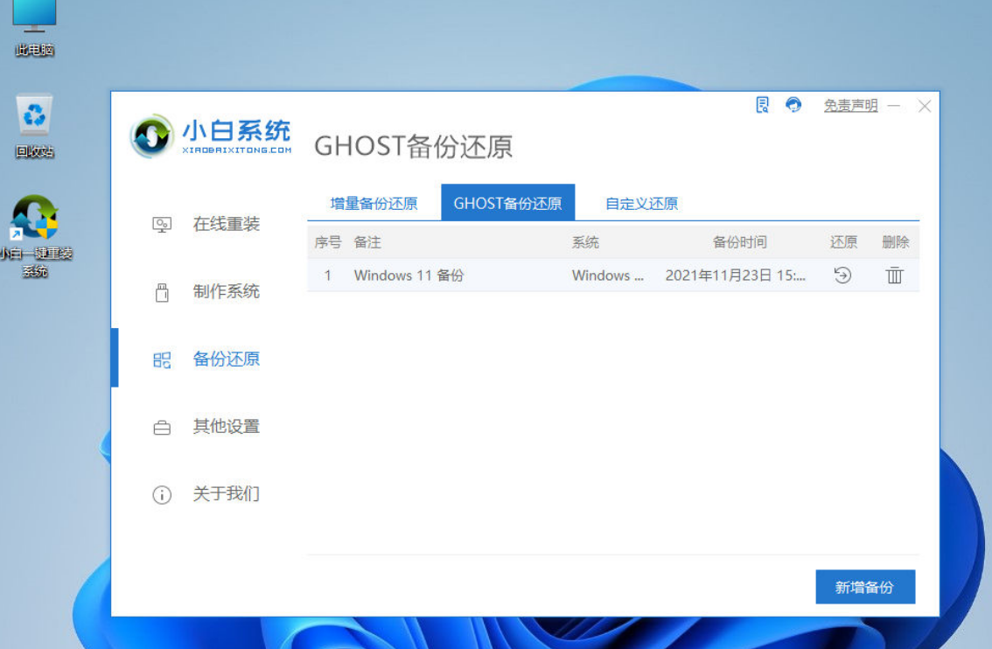Click the 'Windows ...' system cell
Viewport: 992px width, 649px height.
pos(607,276)
